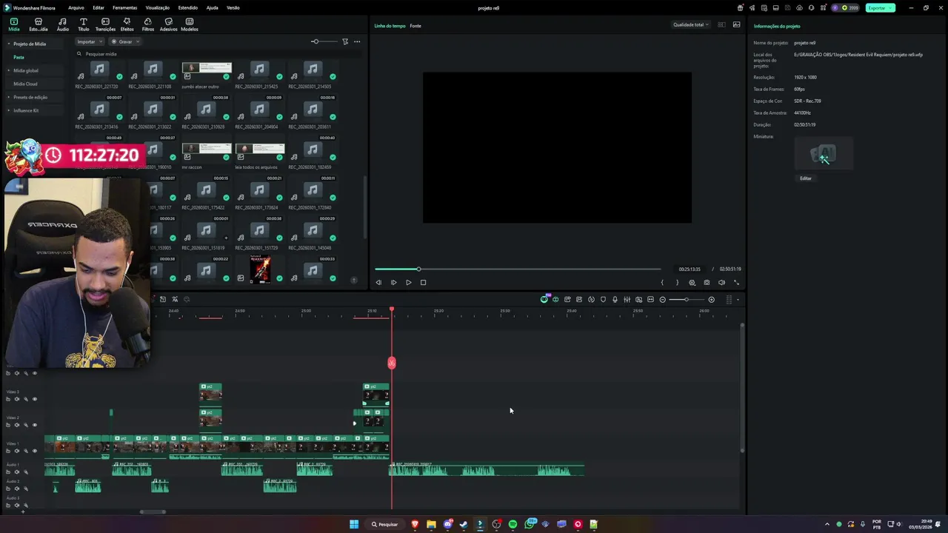The height and width of the screenshot is (533, 948).
Task: Switch to the Fonte preview tab
Action: (x=415, y=26)
